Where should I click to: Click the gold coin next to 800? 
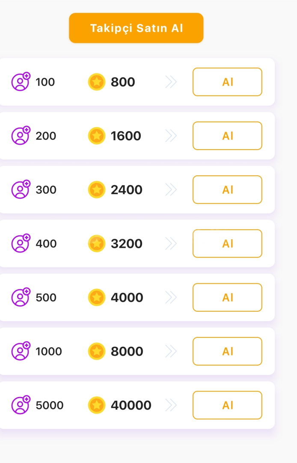[97, 82]
